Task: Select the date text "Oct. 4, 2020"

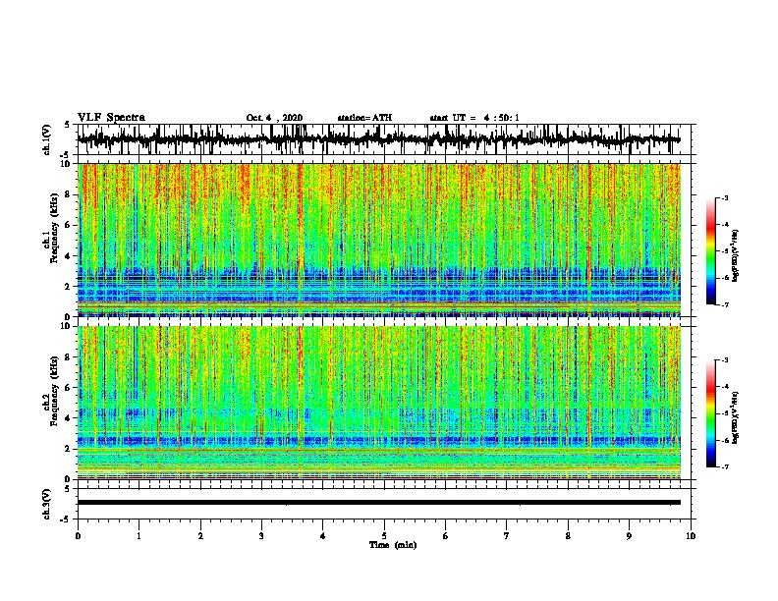Action: (274, 118)
